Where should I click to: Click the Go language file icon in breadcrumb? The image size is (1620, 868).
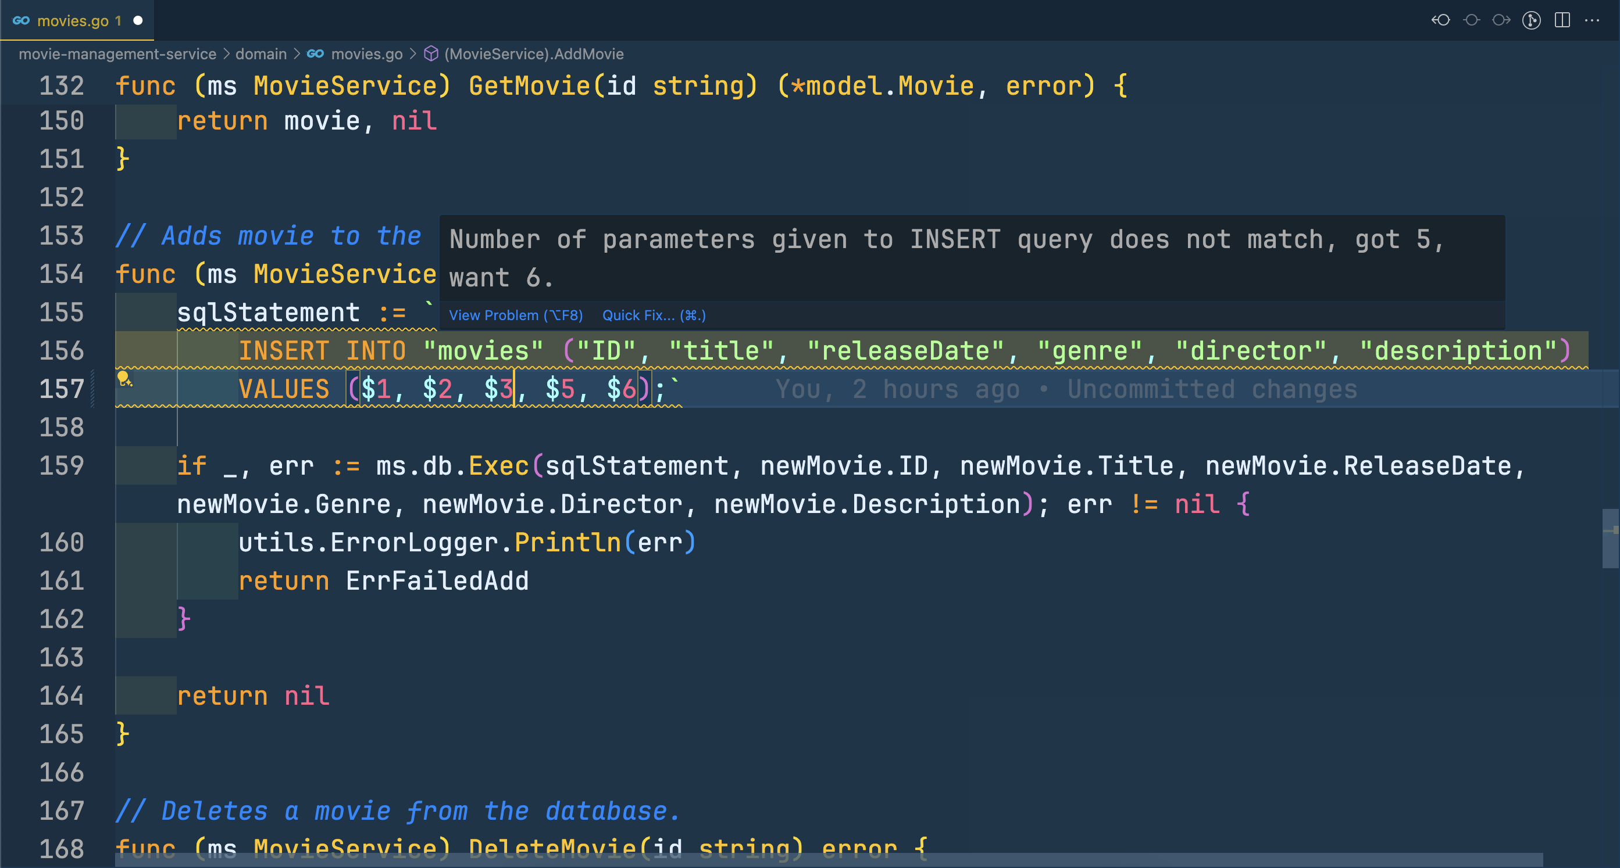[315, 53]
